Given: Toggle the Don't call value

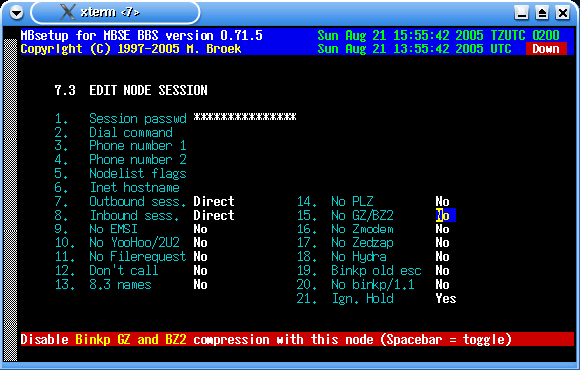Looking at the screenshot, I should pos(200,271).
